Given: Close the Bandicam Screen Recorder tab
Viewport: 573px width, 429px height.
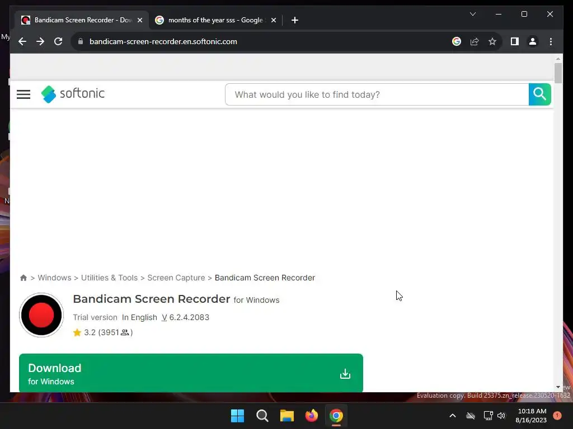Looking at the screenshot, I should point(139,21).
